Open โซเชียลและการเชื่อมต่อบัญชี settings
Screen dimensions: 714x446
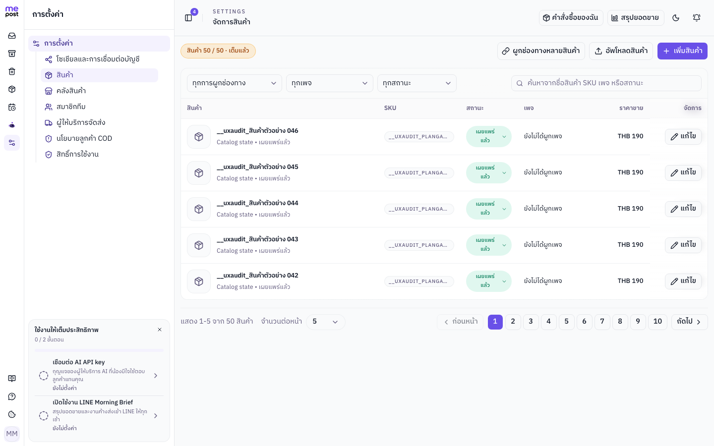point(99,59)
